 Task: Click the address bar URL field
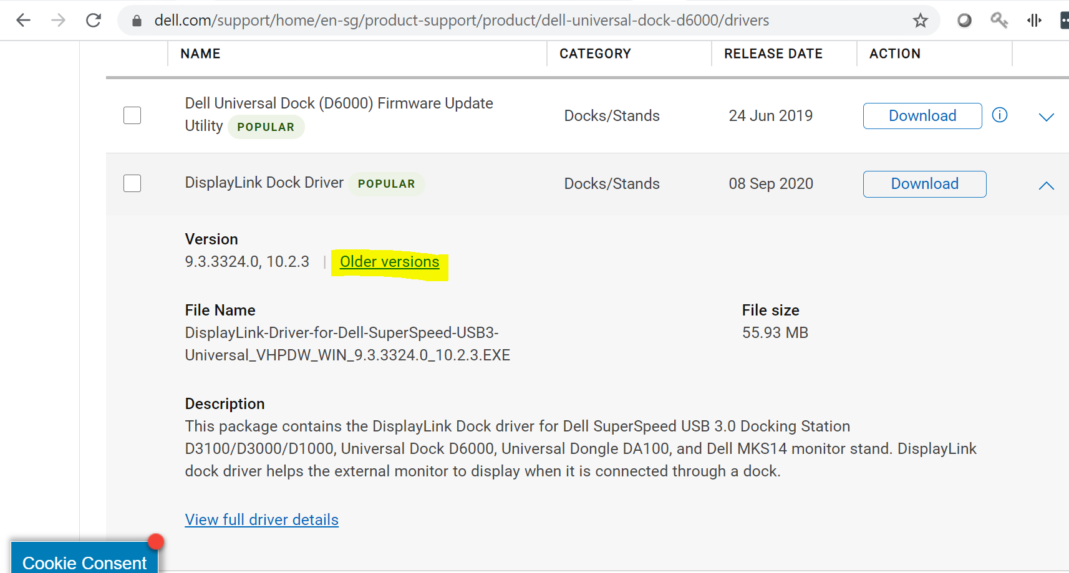click(x=462, y=21)
